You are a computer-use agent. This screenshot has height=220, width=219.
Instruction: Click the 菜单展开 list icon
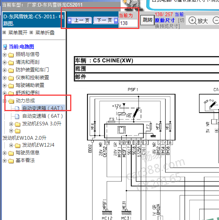click(x=4, y=33)
